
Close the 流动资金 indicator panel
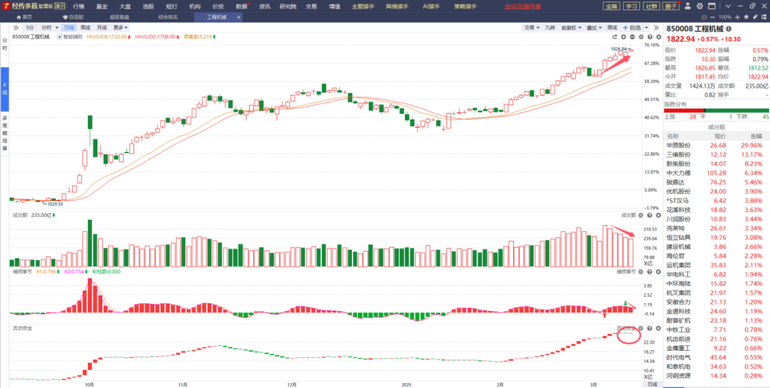pyautogui.click(x=658, y=328)
